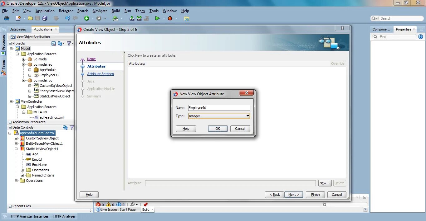
Task: Go to the Name wizard step link
Action: (91, 59)
